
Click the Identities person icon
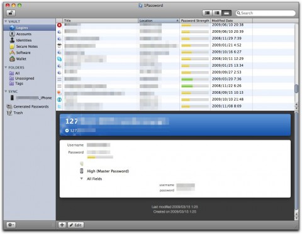[12, 40]
